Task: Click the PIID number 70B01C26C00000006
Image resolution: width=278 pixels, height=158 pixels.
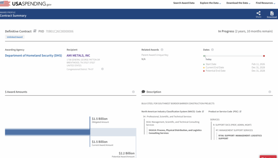Action: point(59,31)
